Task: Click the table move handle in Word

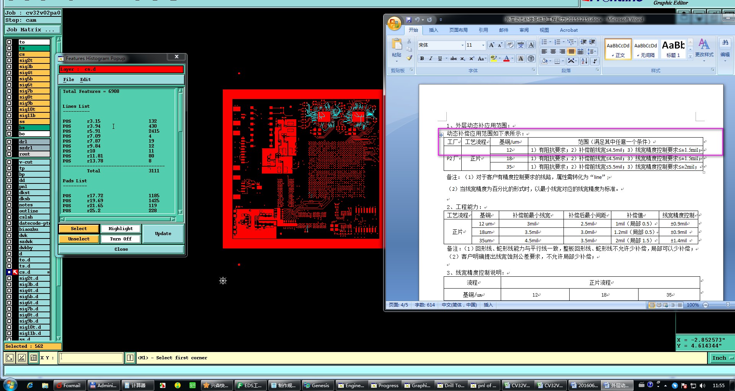Action: [441, 135]
